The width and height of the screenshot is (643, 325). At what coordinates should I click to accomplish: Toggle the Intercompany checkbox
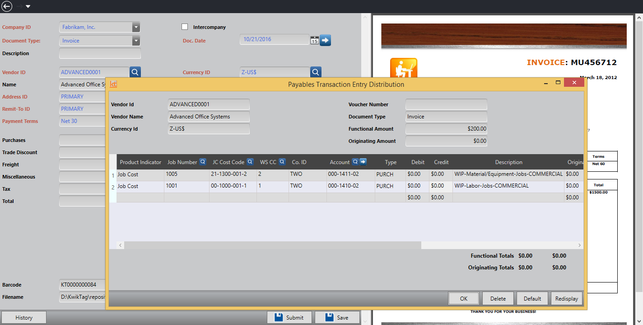pos(185,27)
